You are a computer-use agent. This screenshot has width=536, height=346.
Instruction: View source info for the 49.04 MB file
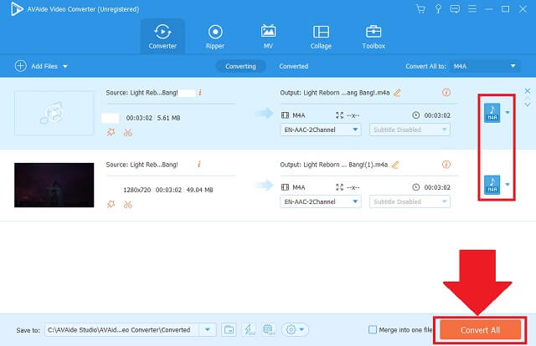199,165
